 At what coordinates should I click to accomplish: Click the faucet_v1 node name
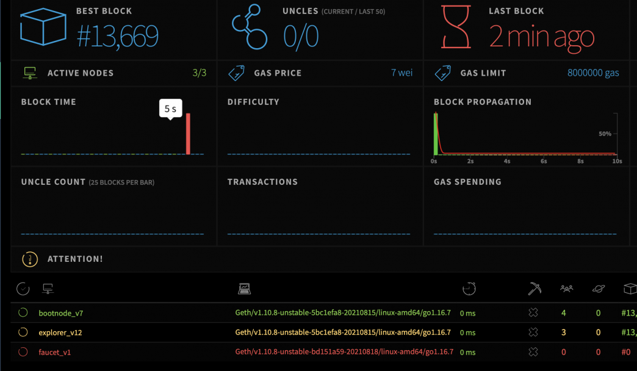pyautogui.click(x=54, y=352)
